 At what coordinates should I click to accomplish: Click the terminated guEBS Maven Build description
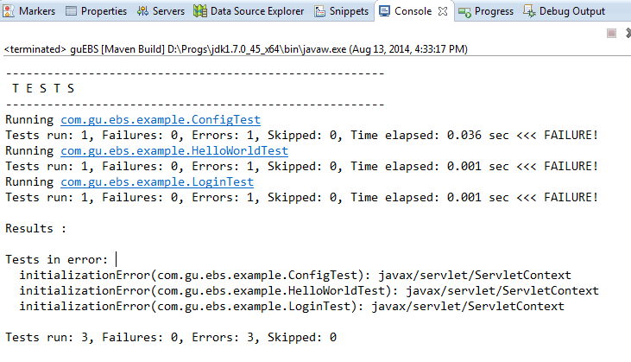[x=236, y=49]
